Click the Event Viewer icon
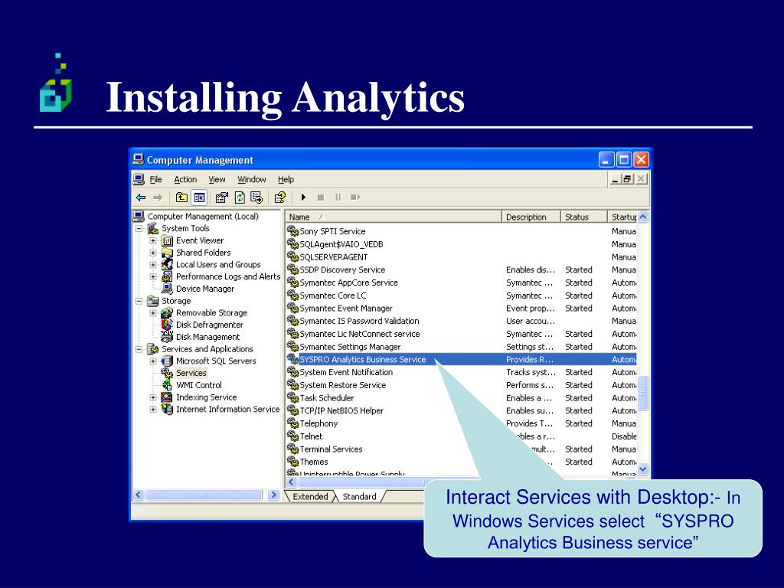The image size is (784, 588). (x=167, y=240)
